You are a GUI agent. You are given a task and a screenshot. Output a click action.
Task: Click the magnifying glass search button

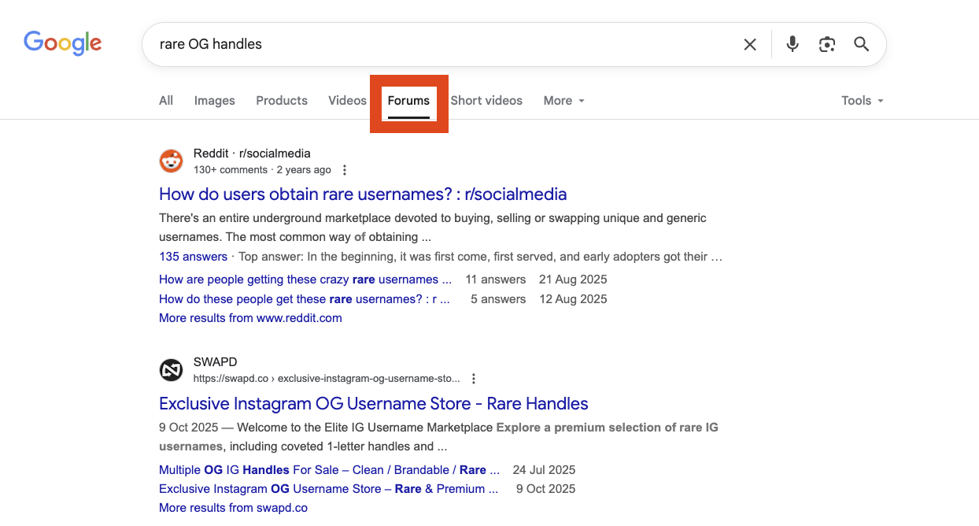(862, 44)
